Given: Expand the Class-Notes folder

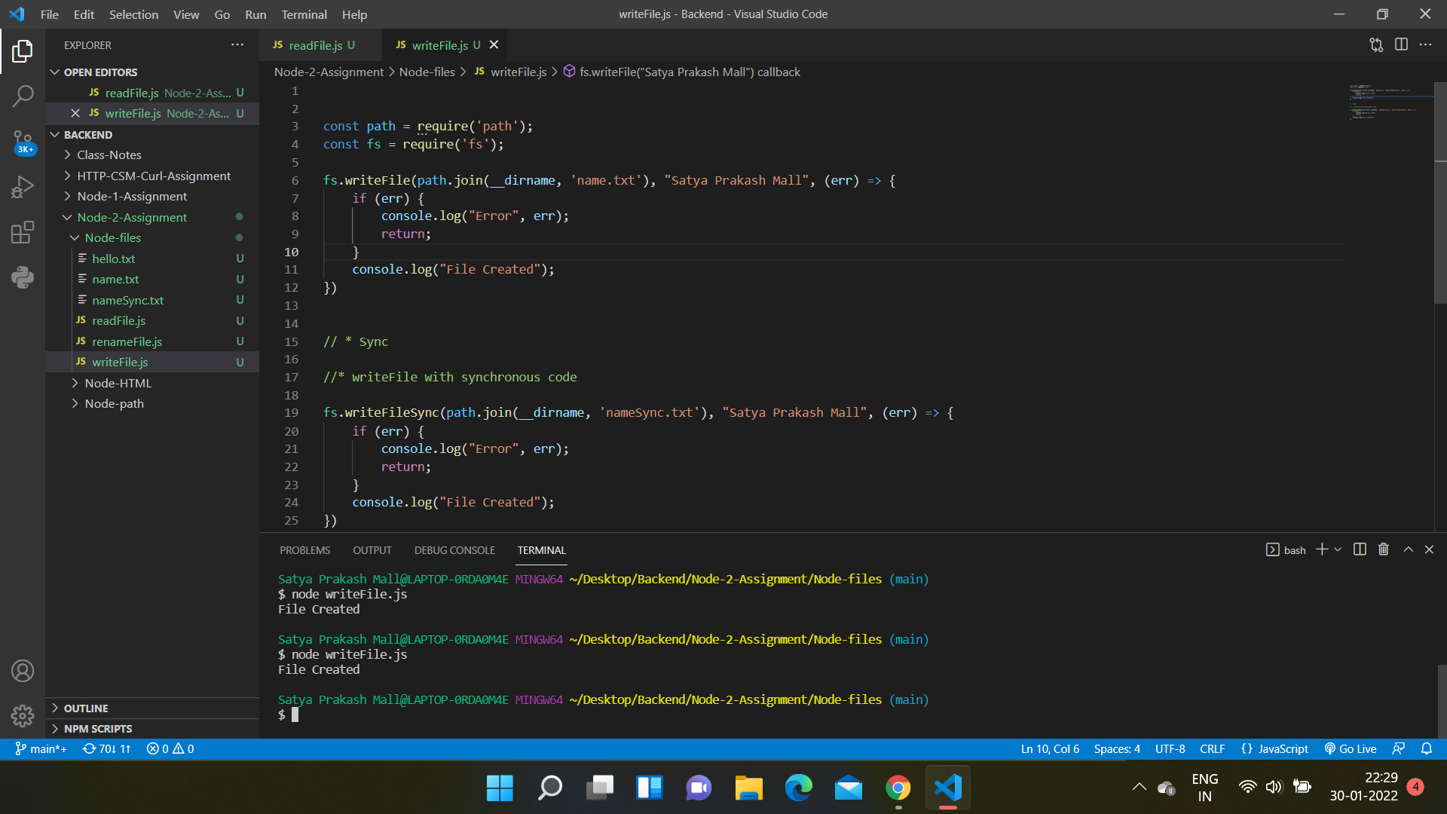Looking at the screenshot, I should tap(152, 155).
